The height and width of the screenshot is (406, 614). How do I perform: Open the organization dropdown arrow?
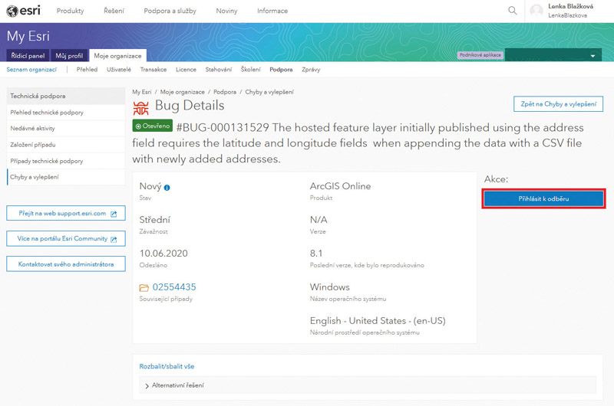coord(593,56)
